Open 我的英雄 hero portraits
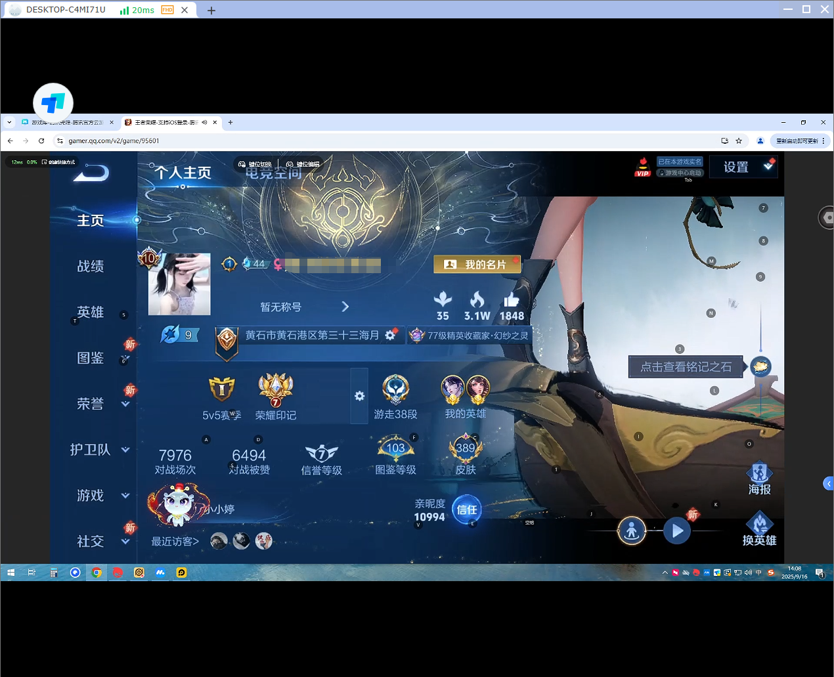The image size is (834, 677). click(465, 391)
